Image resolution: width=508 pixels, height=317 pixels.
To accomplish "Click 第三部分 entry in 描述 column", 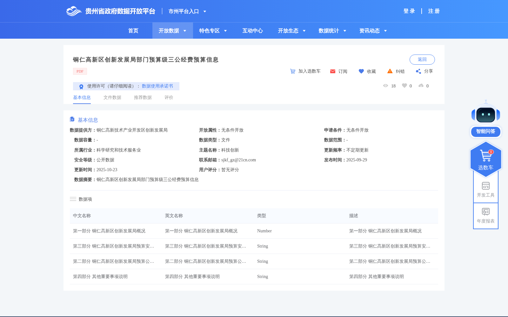I will coord(390,246).
